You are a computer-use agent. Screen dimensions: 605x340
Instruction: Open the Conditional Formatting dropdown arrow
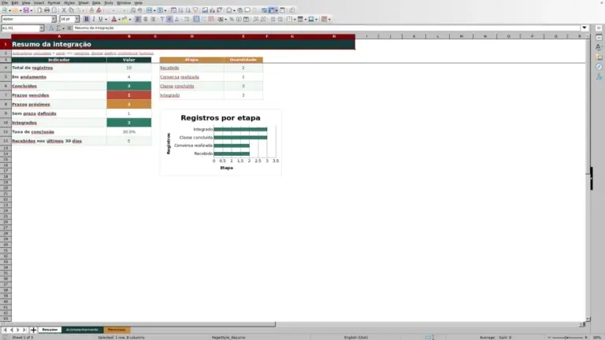[329, 19]
